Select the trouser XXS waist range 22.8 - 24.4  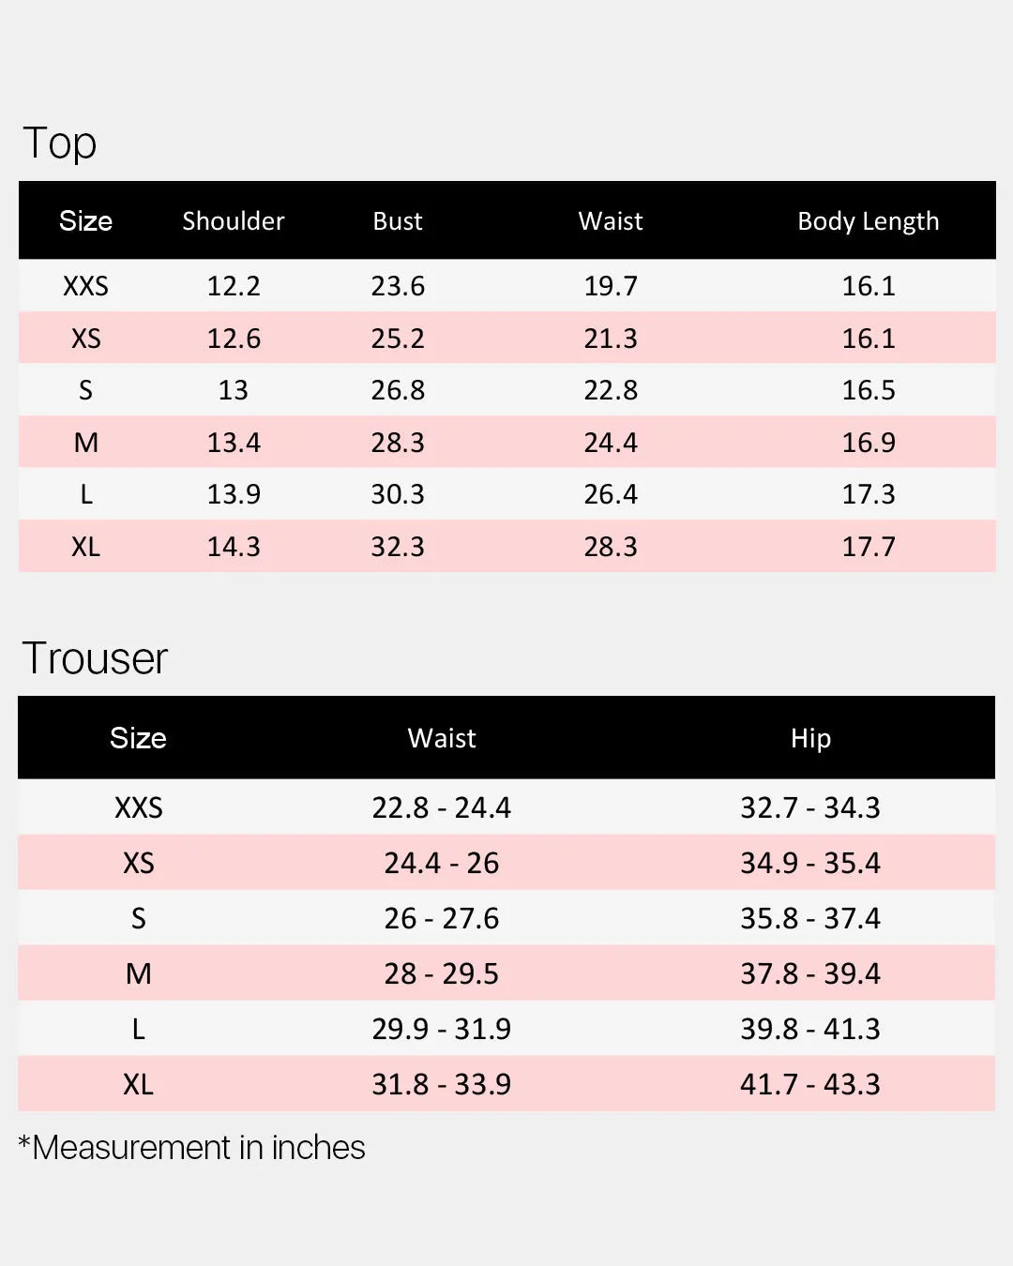coord(442,807)
